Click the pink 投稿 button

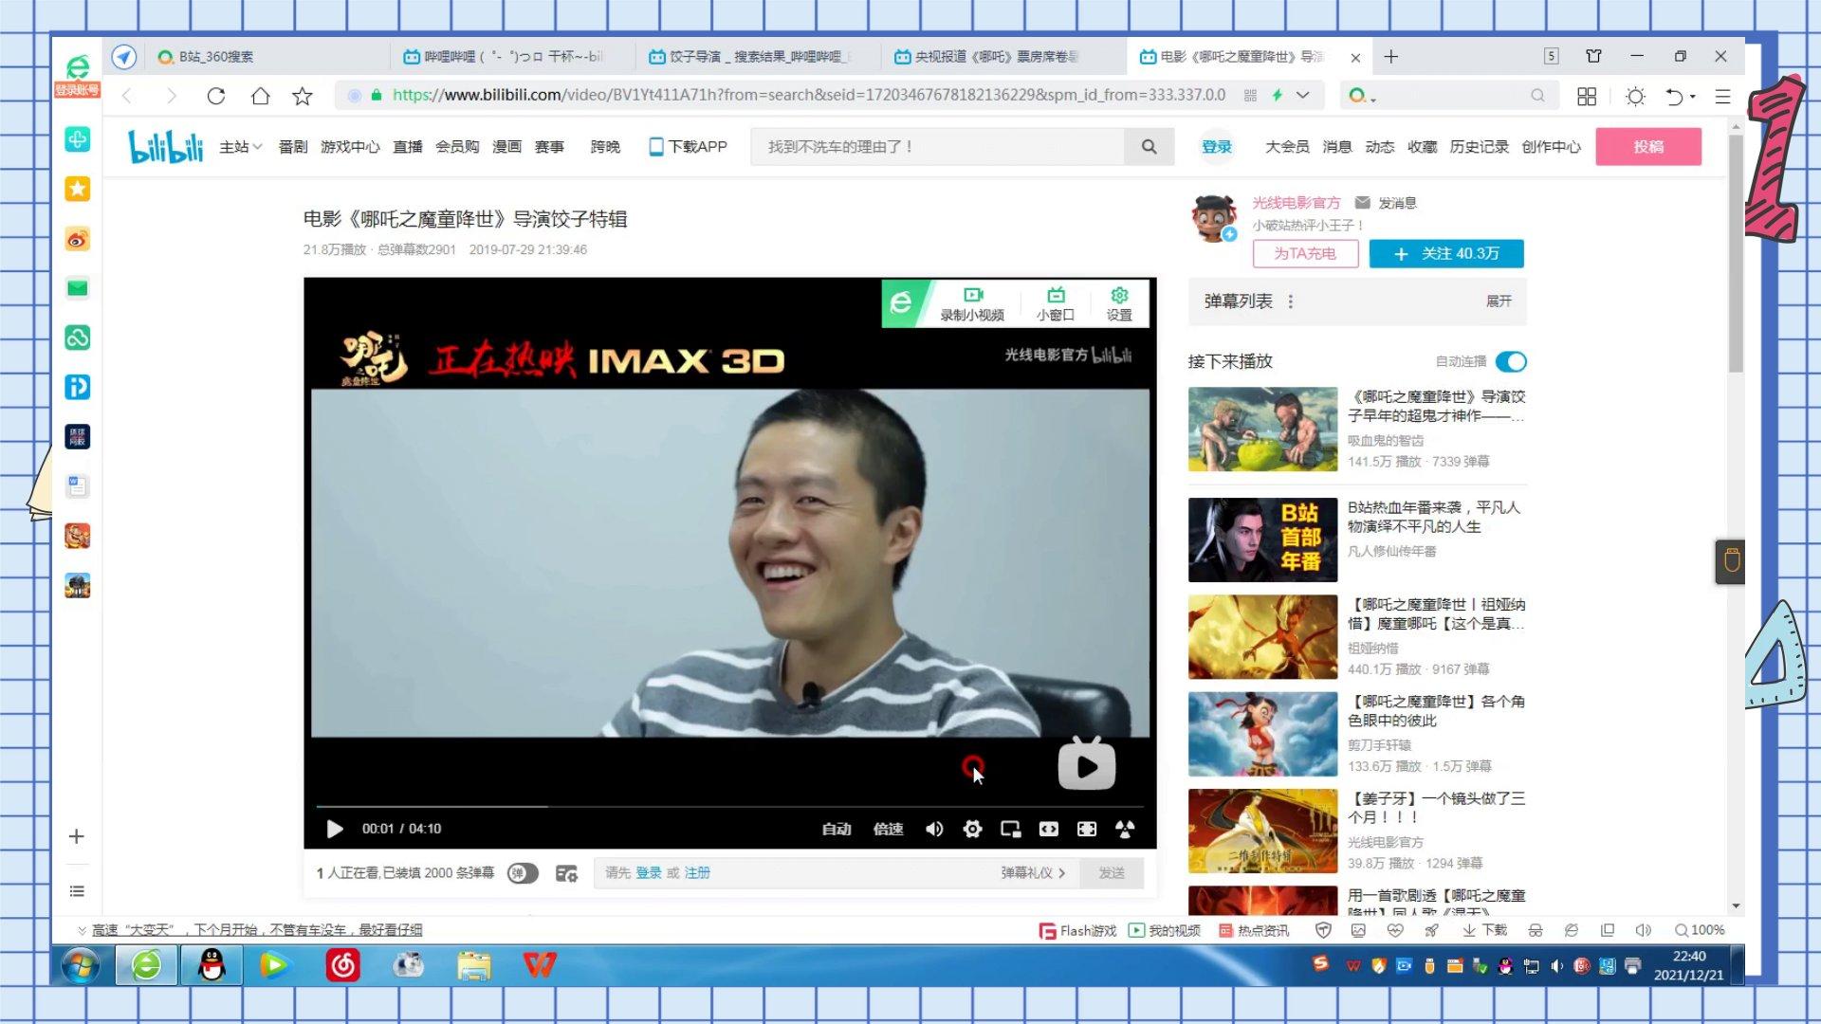[1647, 147]
